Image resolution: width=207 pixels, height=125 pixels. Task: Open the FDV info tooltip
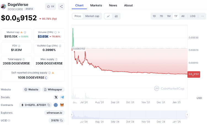pyautogui.click(x=19, y=46)
